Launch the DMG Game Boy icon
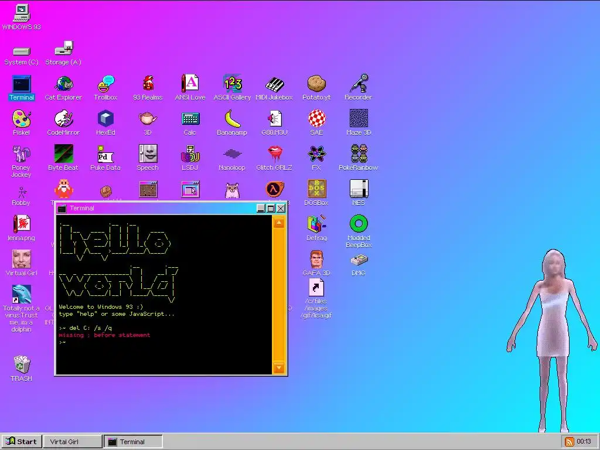The height and width of the screenshot is (450, 600). (x=359, y=265)
